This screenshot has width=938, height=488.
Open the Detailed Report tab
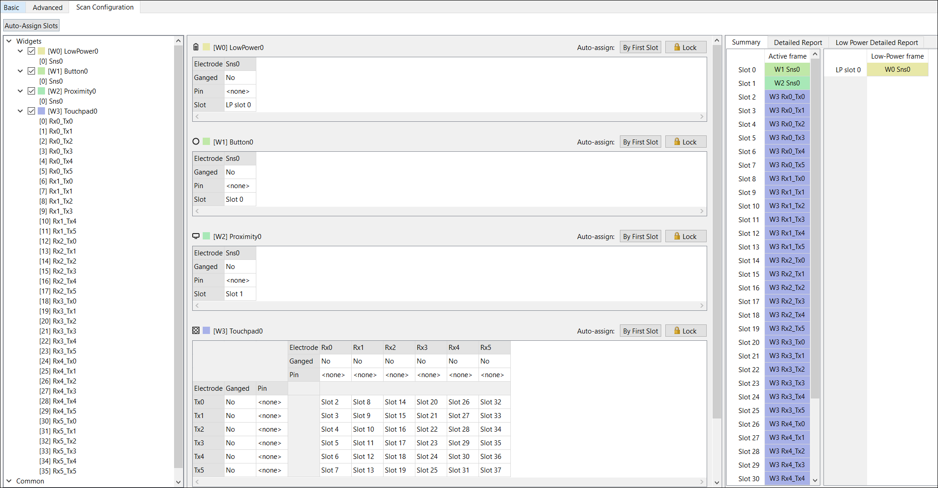point(798,42)
